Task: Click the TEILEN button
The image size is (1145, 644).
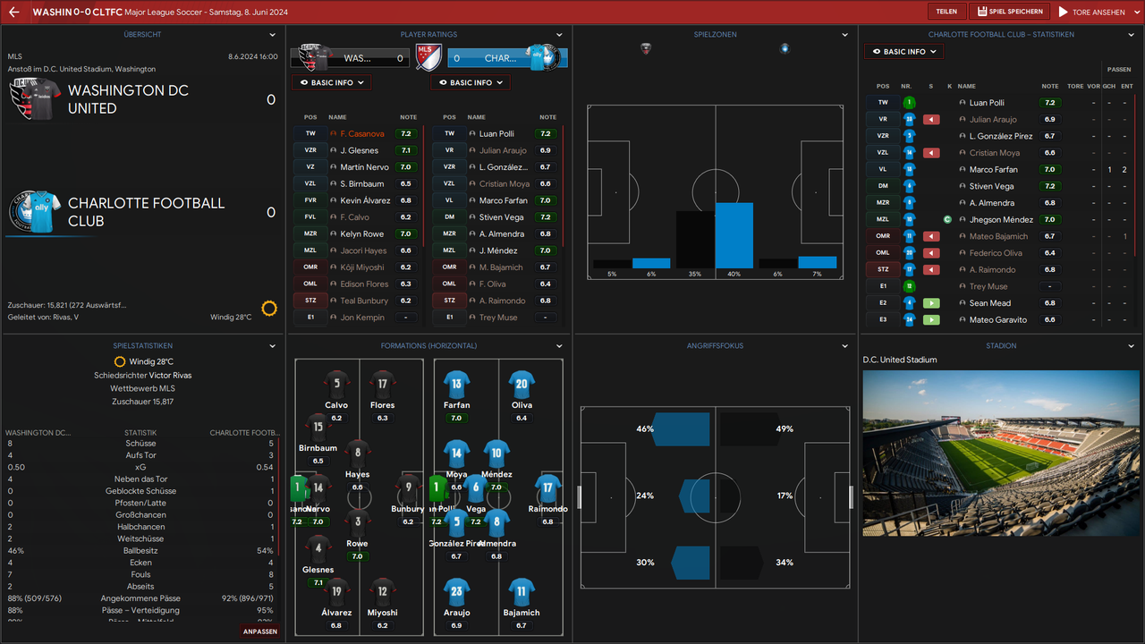Action: [946, 12]
